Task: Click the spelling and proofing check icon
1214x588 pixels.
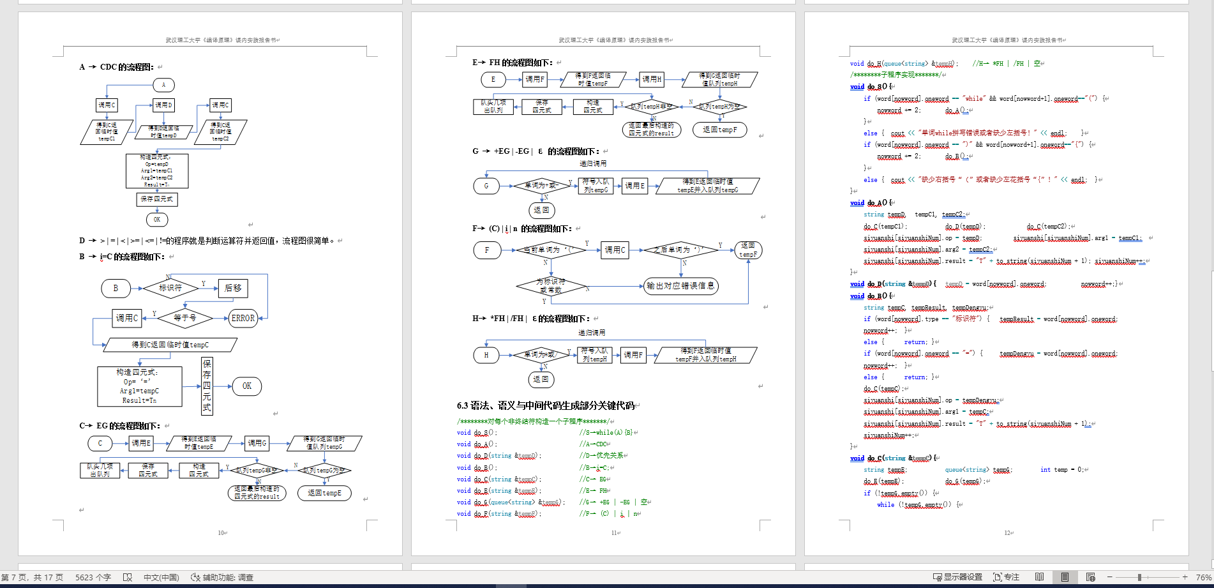Action: click(128, 577)
